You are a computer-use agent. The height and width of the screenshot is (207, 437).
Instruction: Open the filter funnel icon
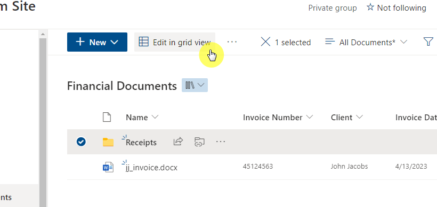pos(428,42)
